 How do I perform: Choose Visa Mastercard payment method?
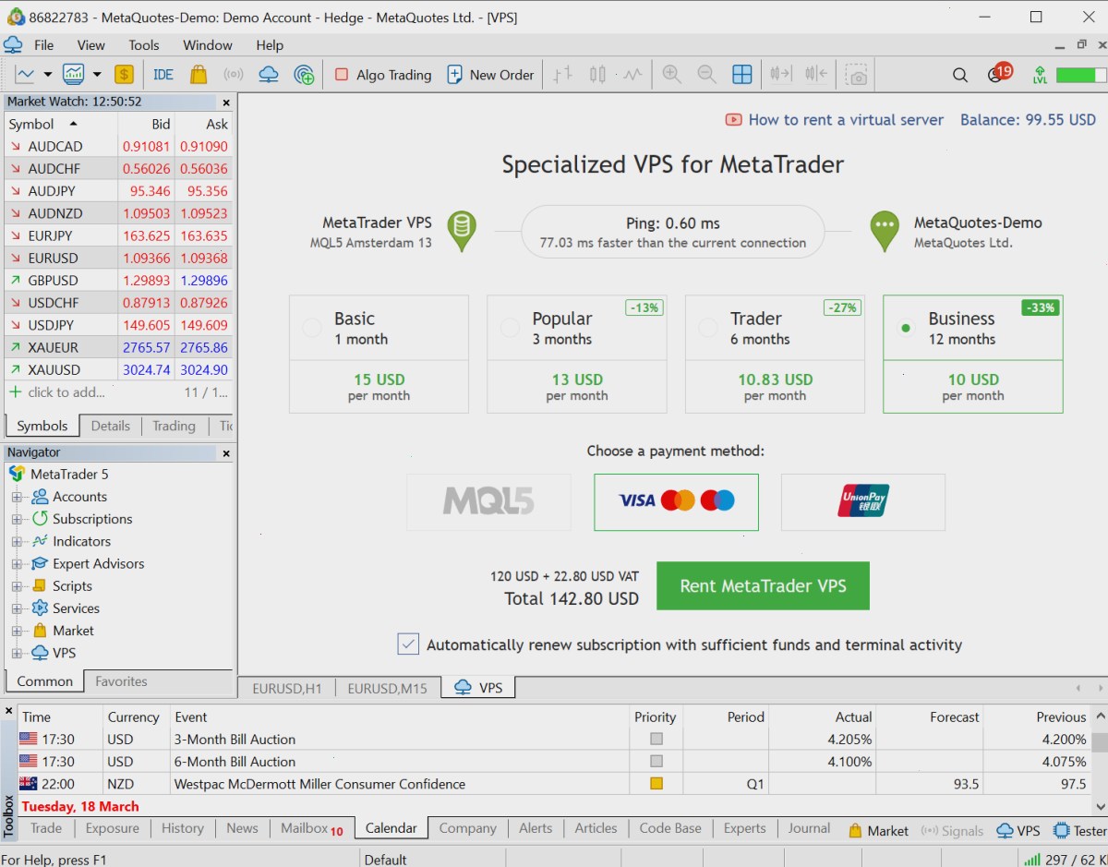click(676, 501)
